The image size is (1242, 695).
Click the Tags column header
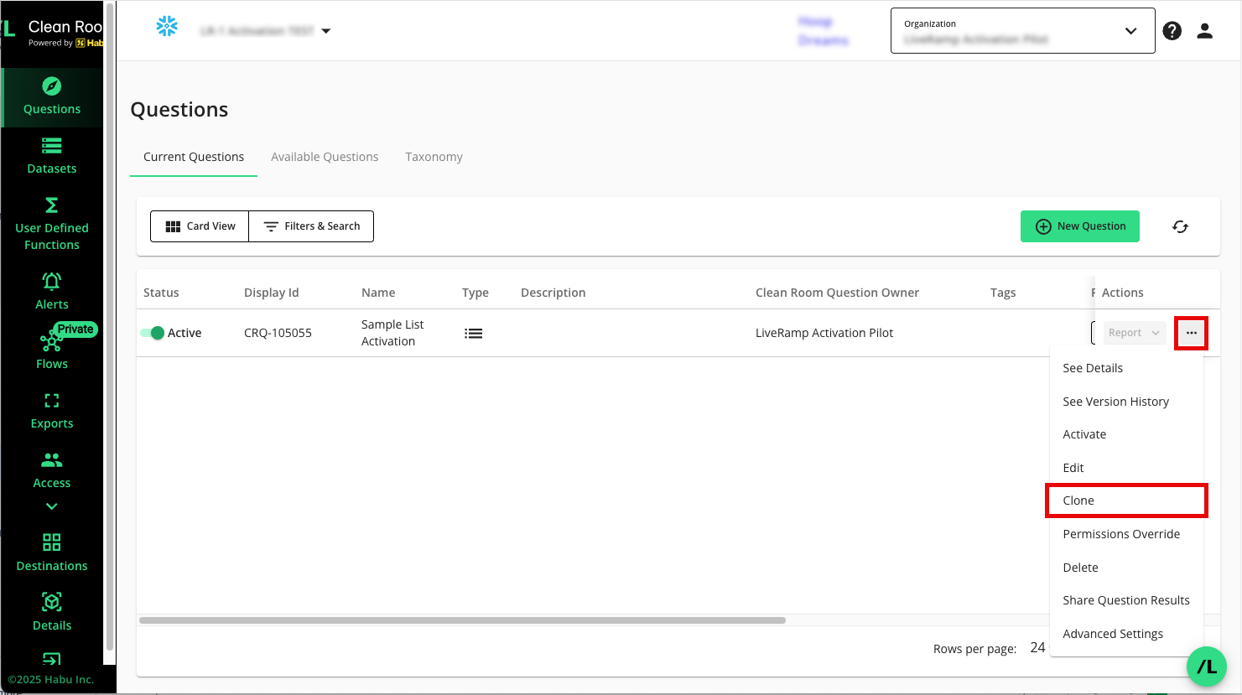click(x=1003, y=293)
